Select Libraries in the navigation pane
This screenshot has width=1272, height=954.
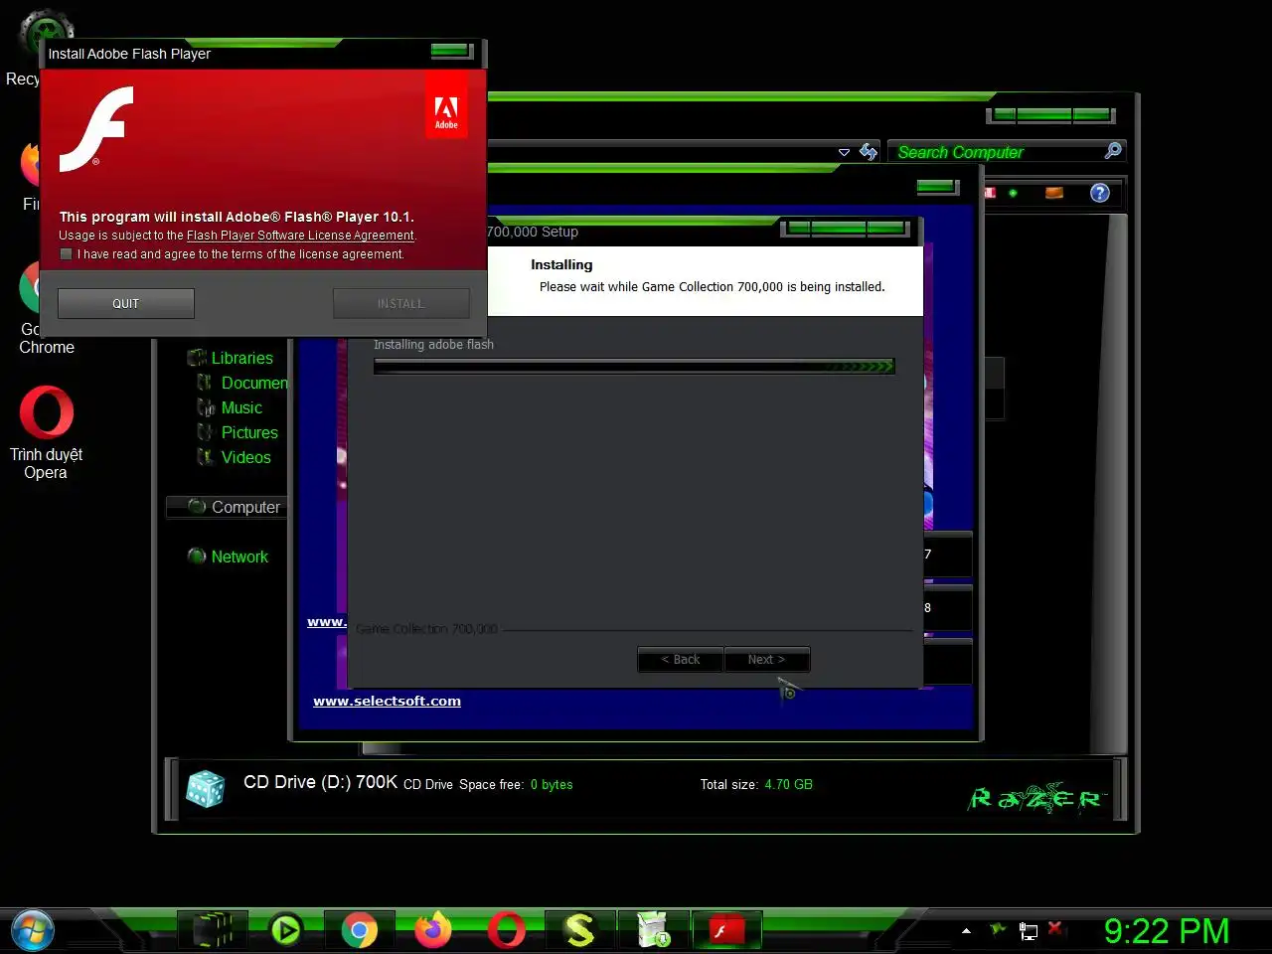[x=241, y=358]
